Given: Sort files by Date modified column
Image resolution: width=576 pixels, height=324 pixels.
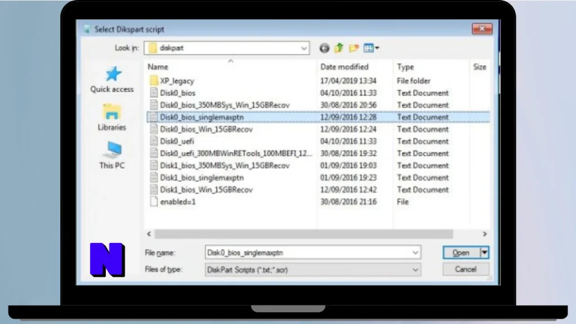Looking at the screenshot, I should pyautogui.click(x=344, y=67).
